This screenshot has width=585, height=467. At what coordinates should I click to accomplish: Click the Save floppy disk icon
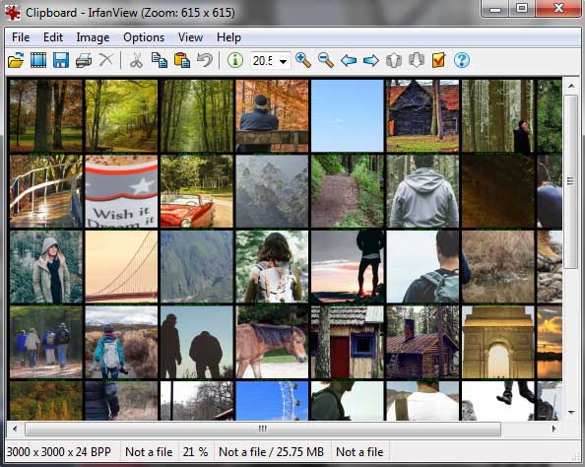[61, 60]
